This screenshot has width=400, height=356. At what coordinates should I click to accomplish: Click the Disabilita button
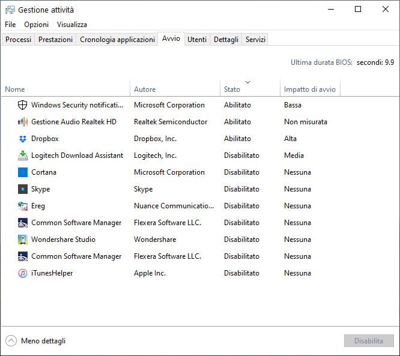pos(369,341)
